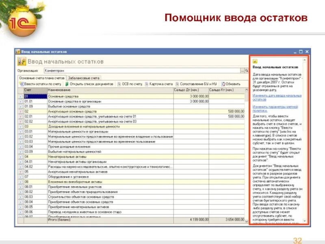The width and height of the screenshot is (325, 244).
Task: Open 'Карточка счета' toolbar button
Action: pyautogui.click(x=158, y=84)
